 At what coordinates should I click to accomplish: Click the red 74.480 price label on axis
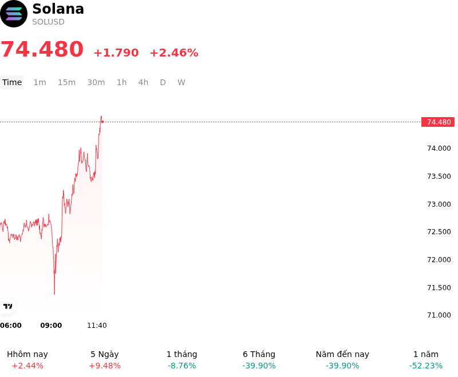[x=438, y=122]
